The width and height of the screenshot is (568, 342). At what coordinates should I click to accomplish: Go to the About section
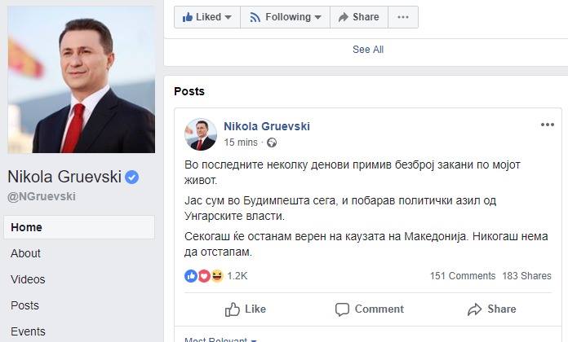25,253
